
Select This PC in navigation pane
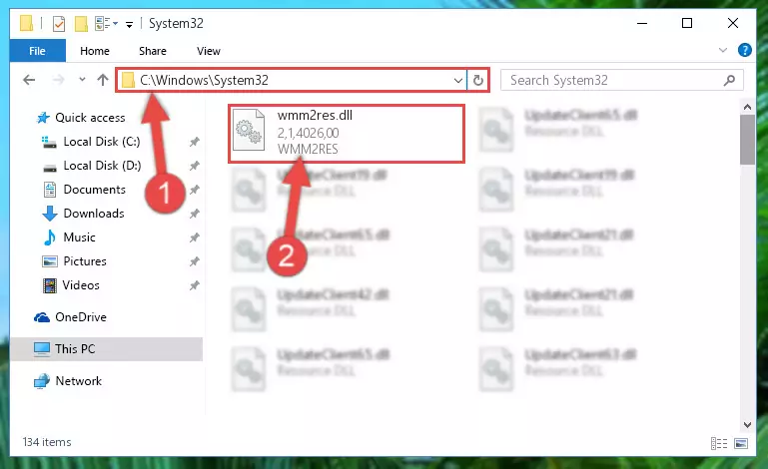(106, 349)
